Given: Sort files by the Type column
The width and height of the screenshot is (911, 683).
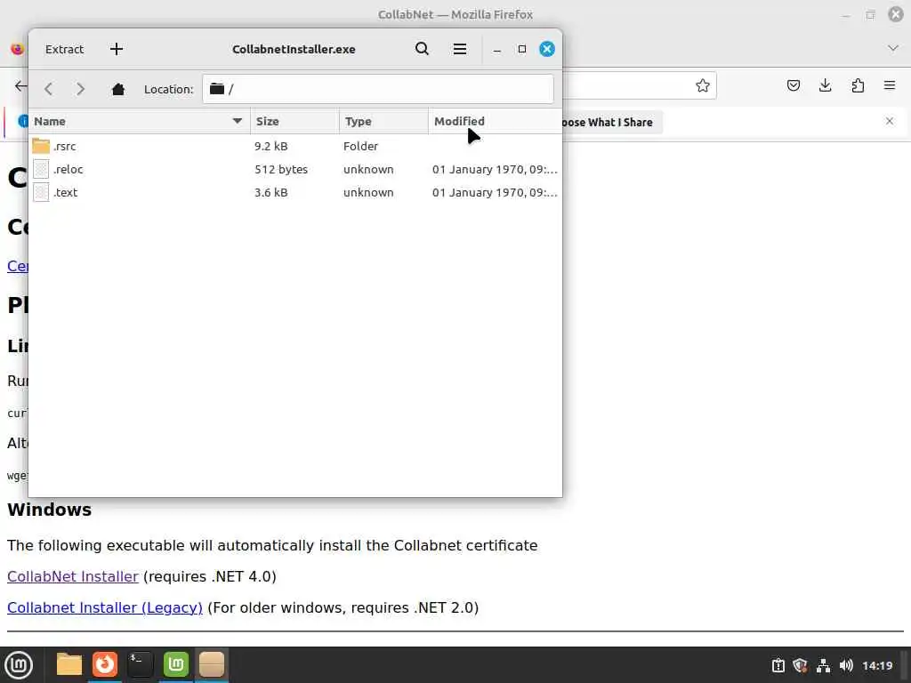Looking at the screenshot, I should 384,121.
